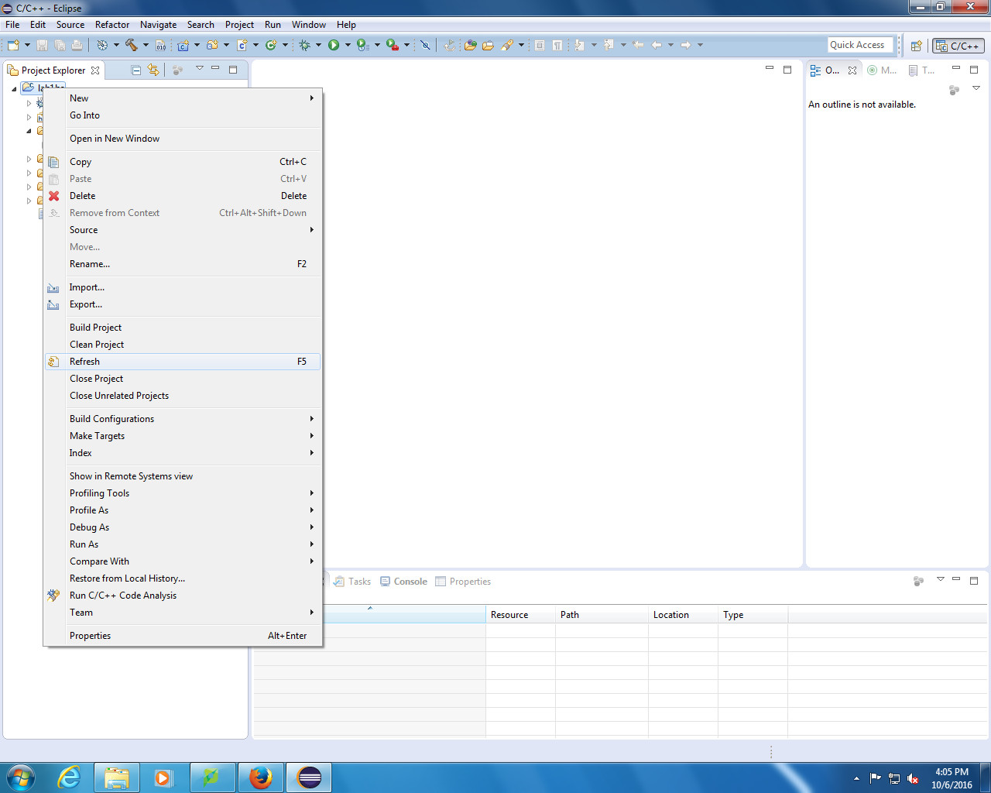Click in the Quick Access field

pos(859,45)
